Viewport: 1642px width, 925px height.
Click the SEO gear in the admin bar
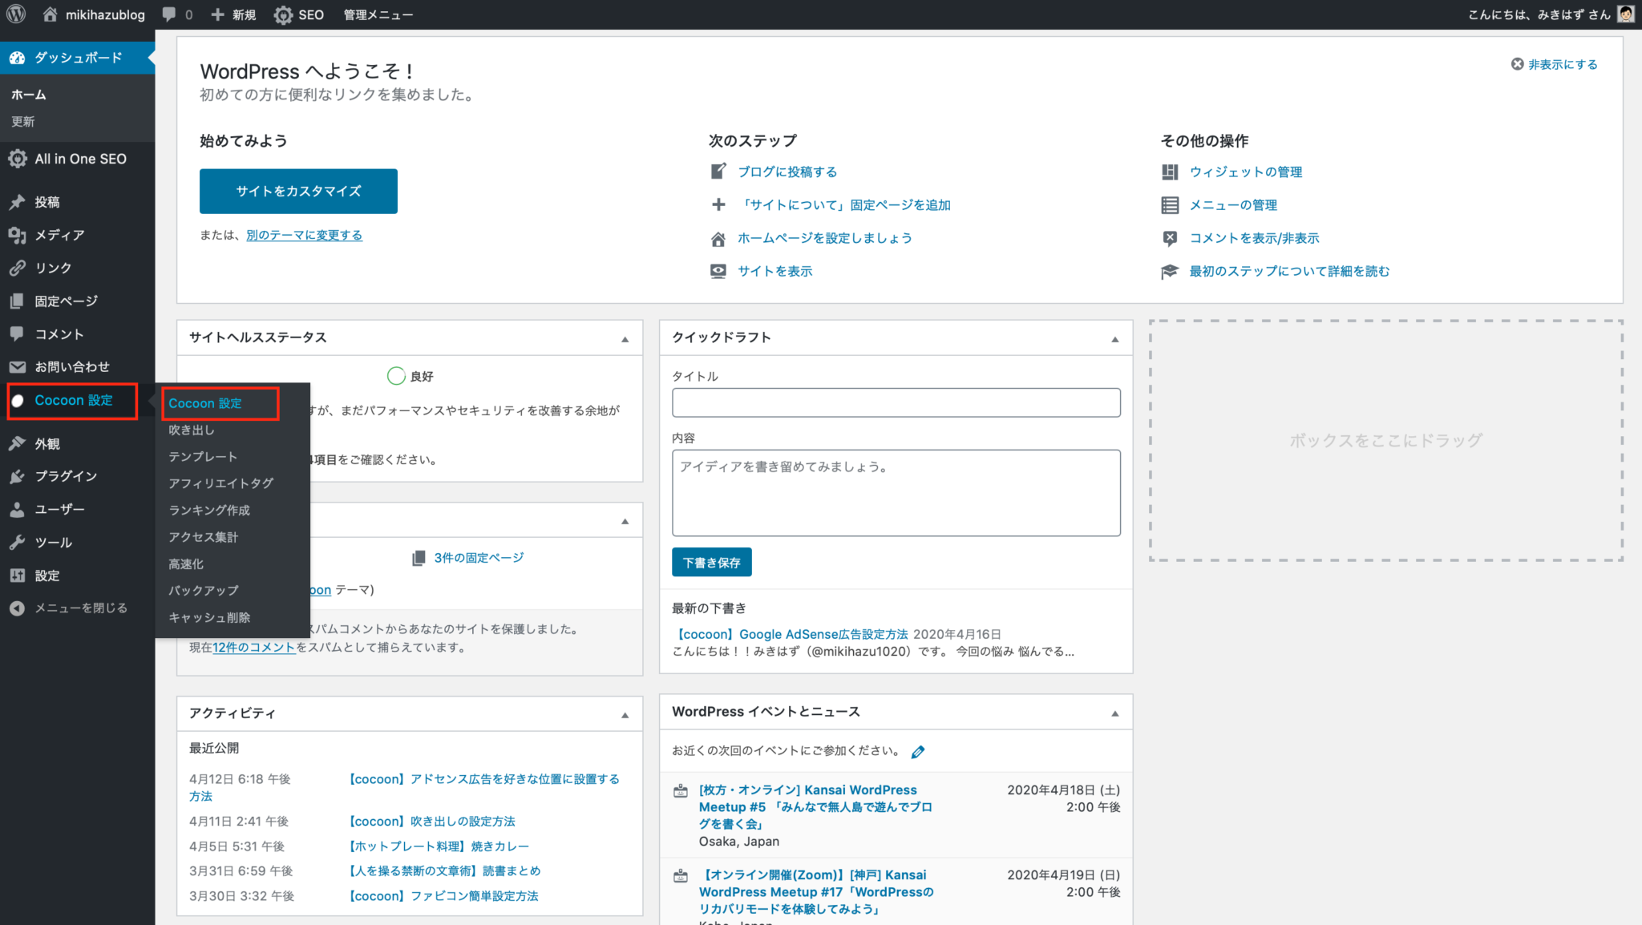(x=281, y=14)
